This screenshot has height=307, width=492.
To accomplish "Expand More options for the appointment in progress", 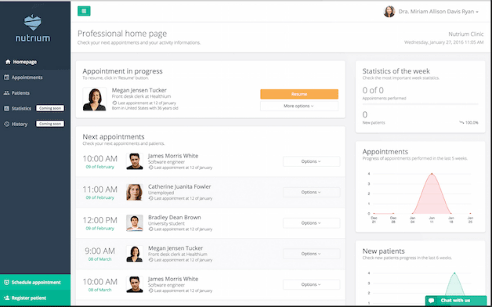I will (x=299, y=106).
